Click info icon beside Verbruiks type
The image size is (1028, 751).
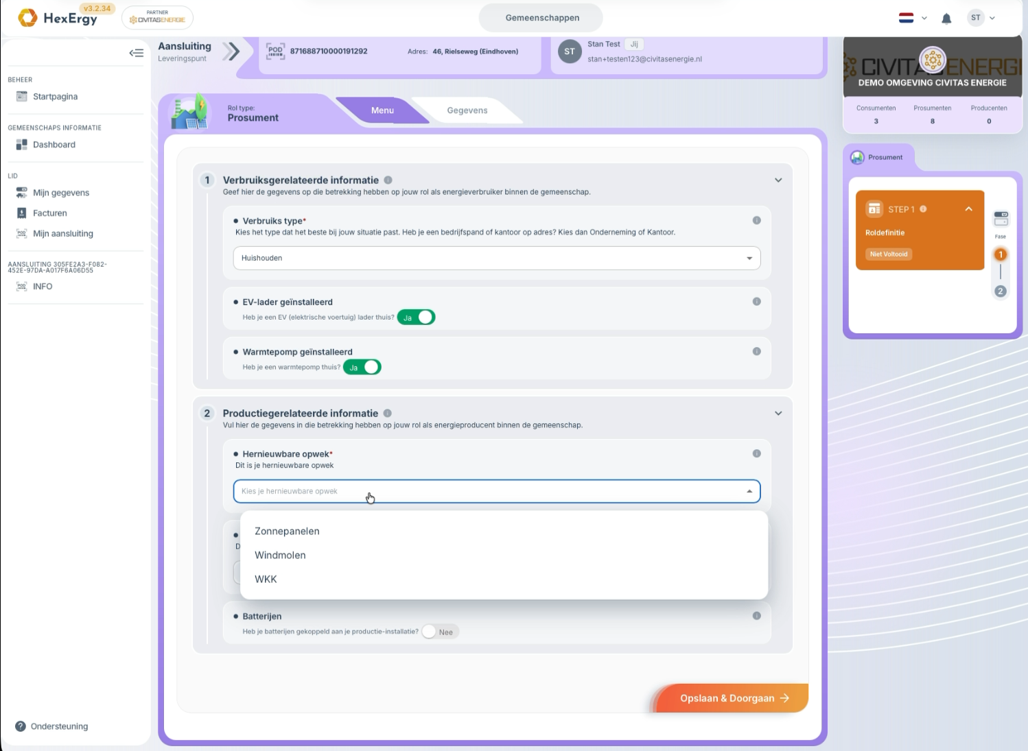click(756, 220)
